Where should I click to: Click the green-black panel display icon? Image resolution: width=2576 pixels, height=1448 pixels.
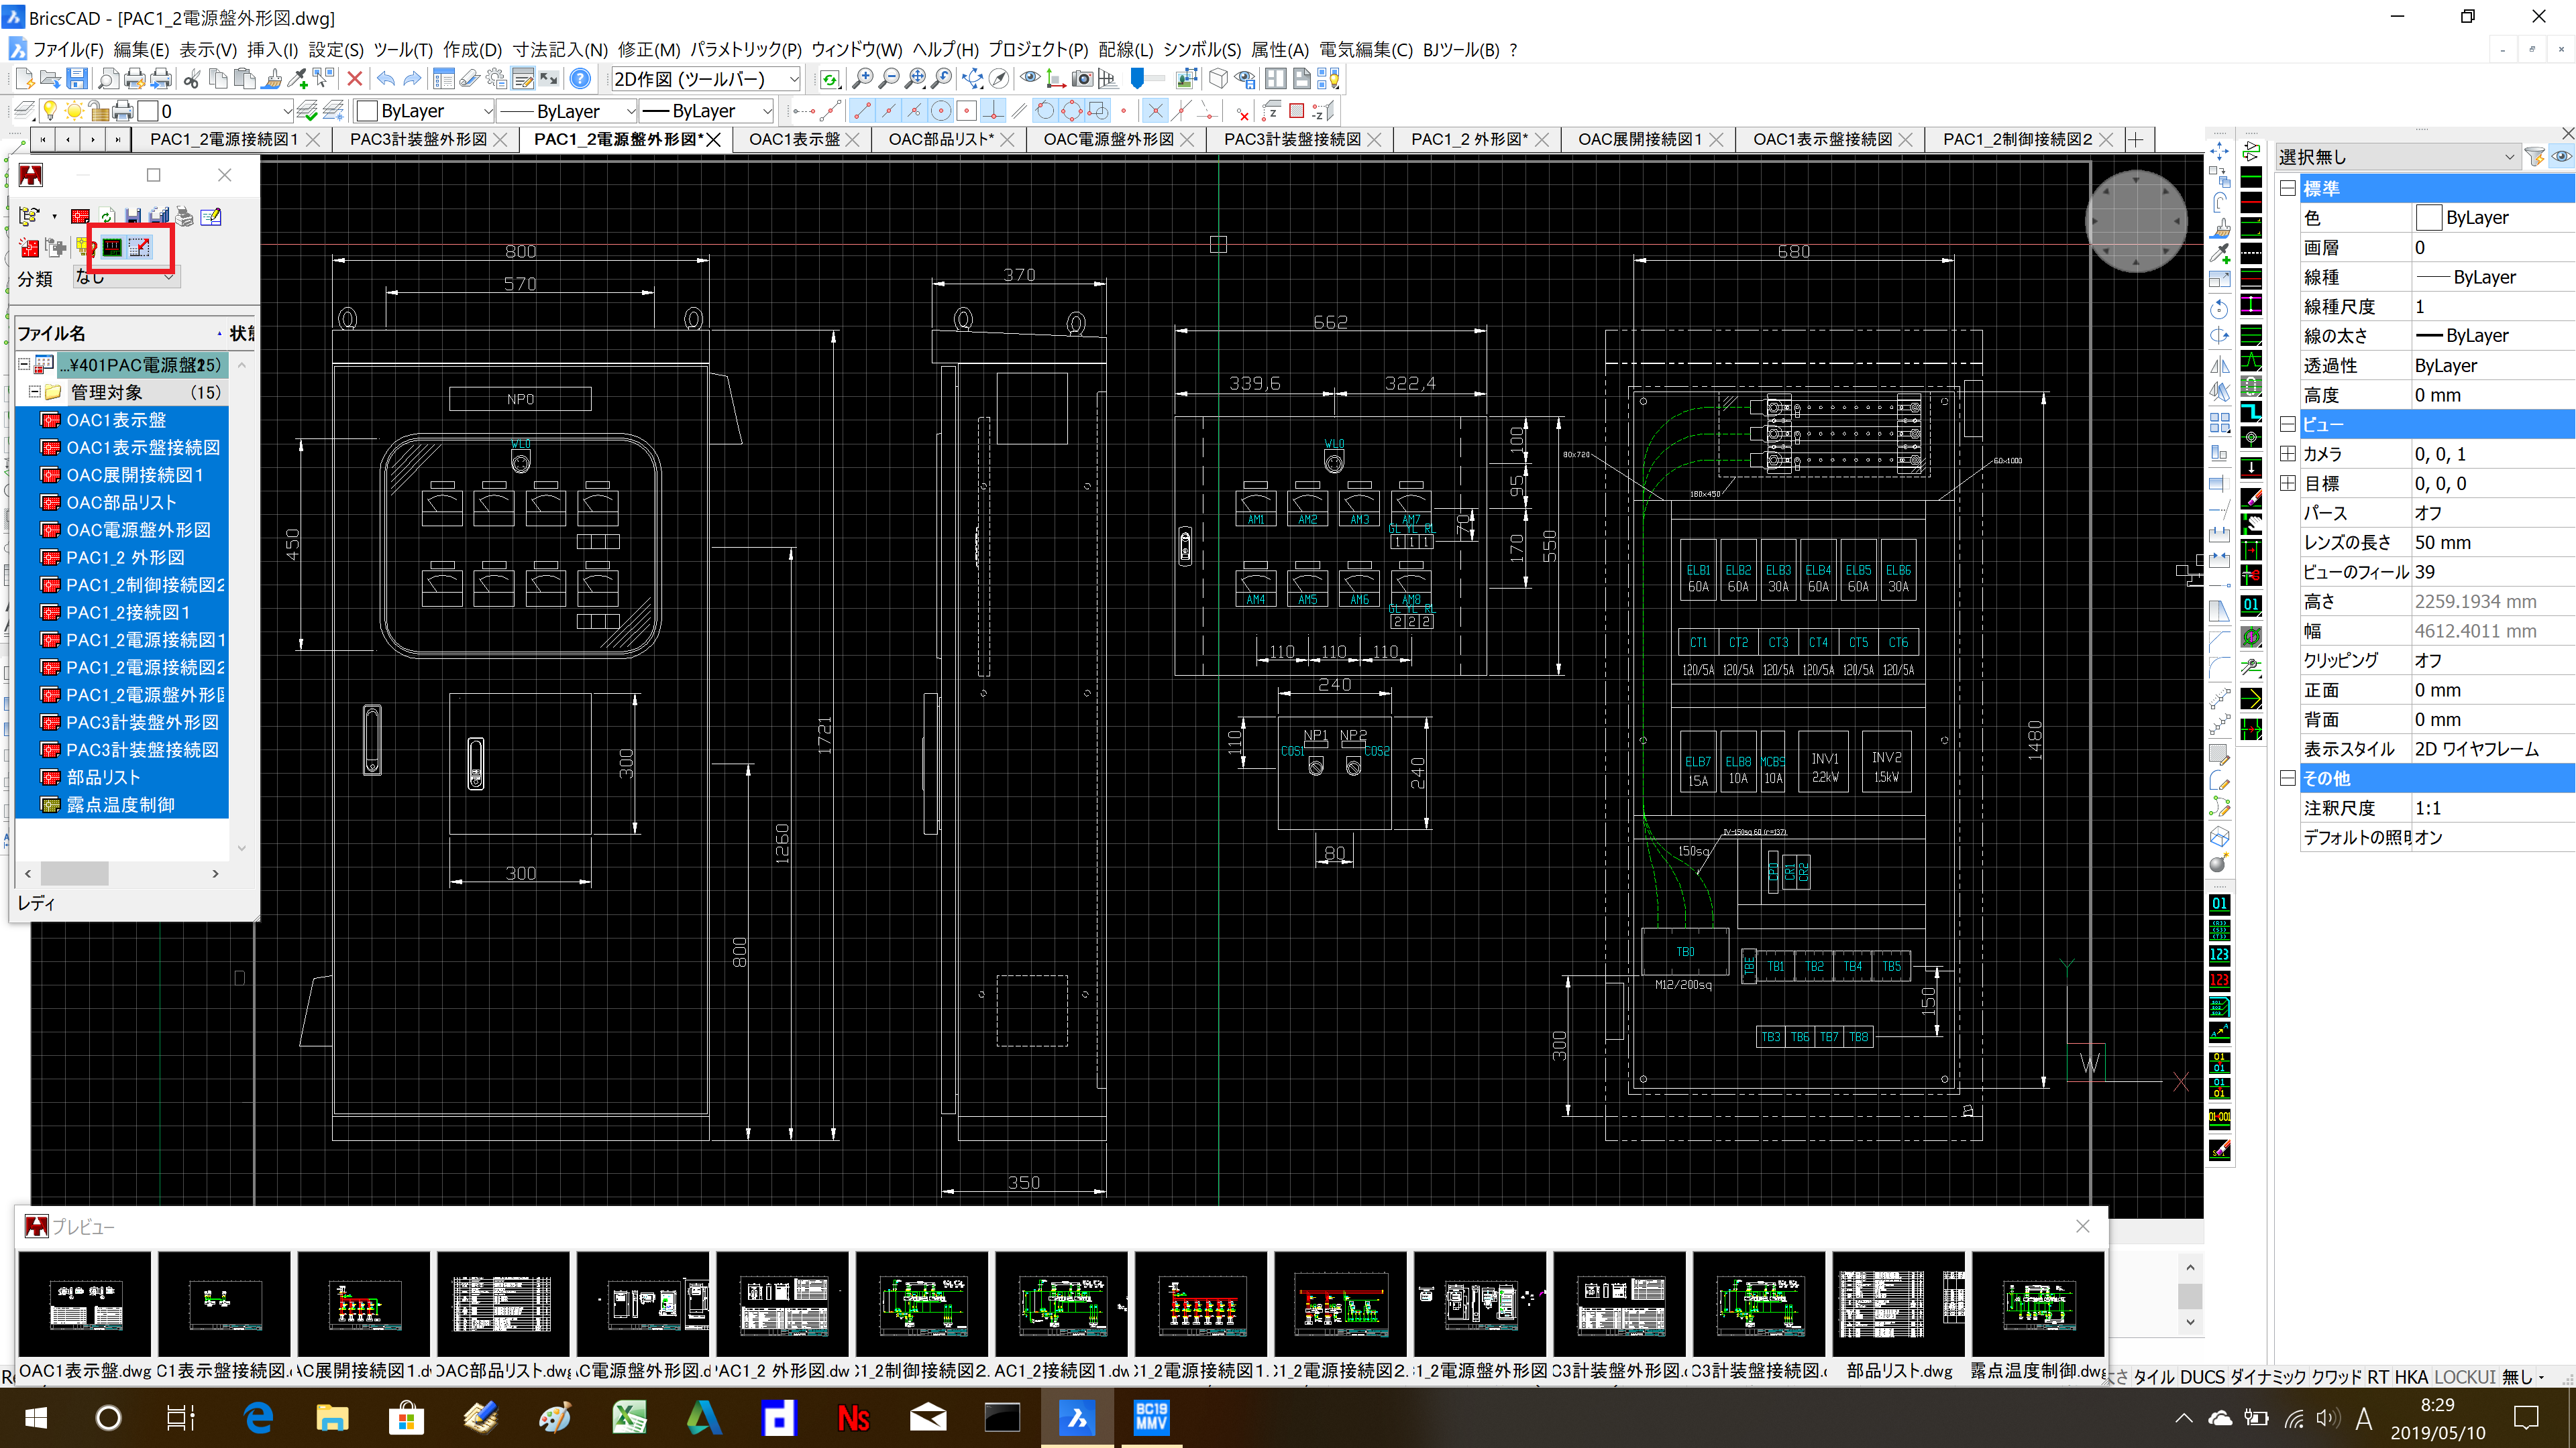pyautogui.click(x=112, y=247)
